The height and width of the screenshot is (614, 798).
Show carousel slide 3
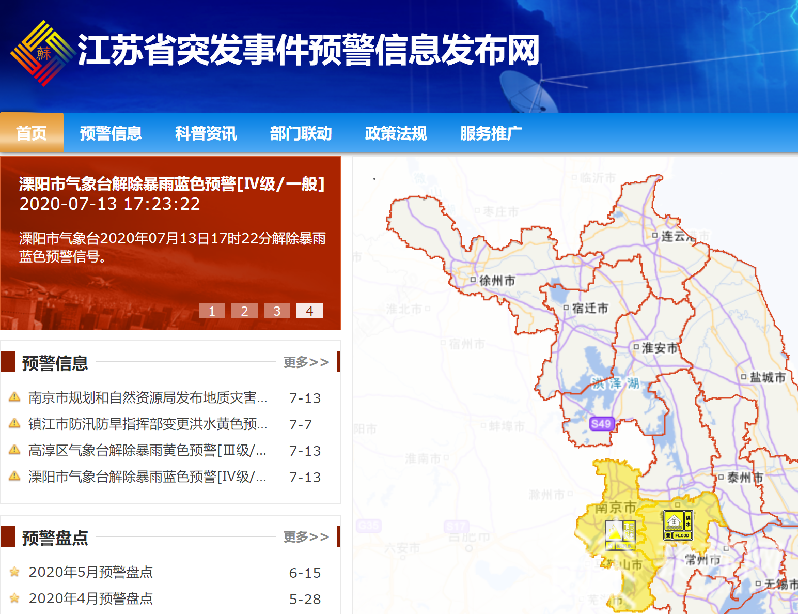277,311
